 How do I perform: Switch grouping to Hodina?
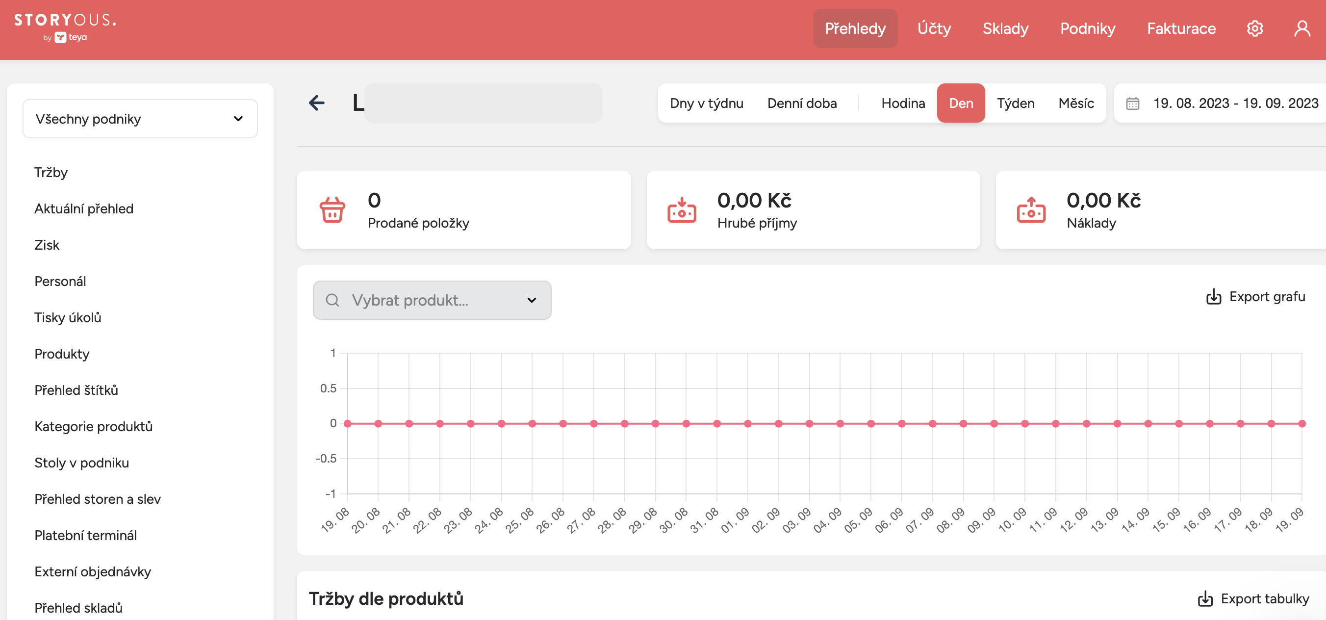[x=903, y=103]
